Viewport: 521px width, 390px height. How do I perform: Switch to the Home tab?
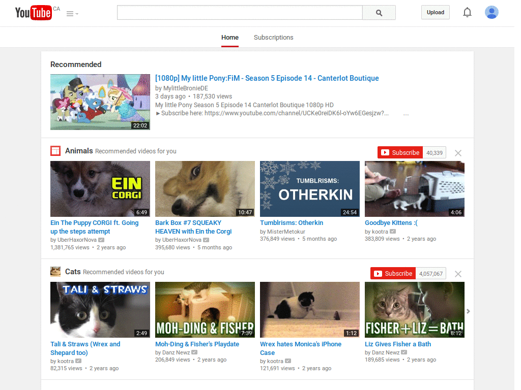pos(230,38)
